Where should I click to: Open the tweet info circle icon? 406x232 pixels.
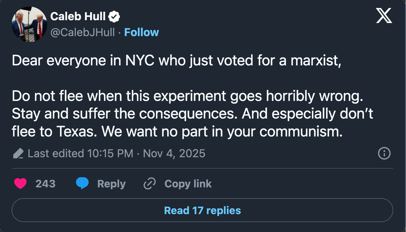(384, 154)
